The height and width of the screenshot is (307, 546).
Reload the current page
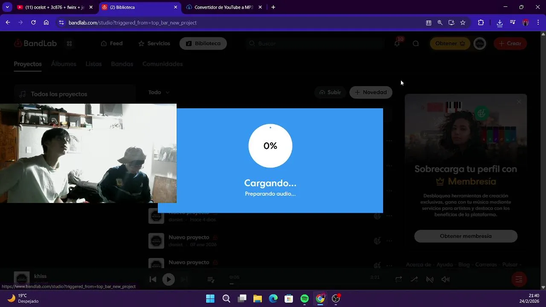33,23
